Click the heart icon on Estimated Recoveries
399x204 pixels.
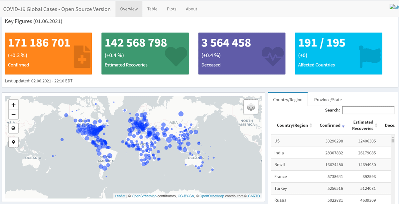(176, 56)
